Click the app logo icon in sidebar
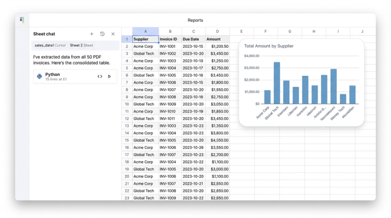Screen dimensions: 391x218 click(22, 20)
